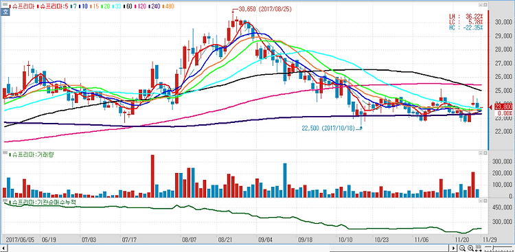Click the 22,500 (2017/10/18) low marker
The height and width of the screenshot is (252, 515).
[x=329, y=128]
